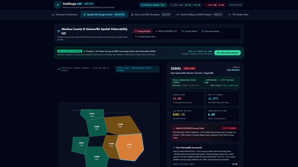This screenshot has width=298, height=167.
Task: Click the Energy Burden 13.0% value
Action: click(177, 98)
